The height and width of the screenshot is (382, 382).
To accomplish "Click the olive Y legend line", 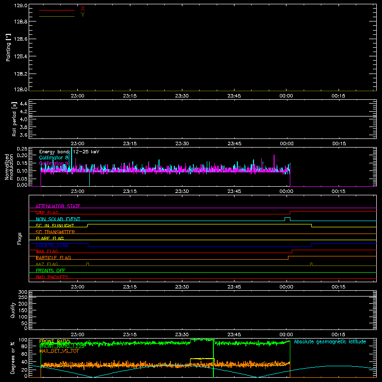I will [56, 16].
